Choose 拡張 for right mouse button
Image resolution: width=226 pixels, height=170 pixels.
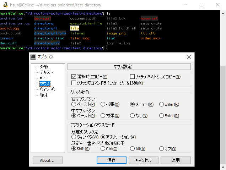[x=103, y=104]
